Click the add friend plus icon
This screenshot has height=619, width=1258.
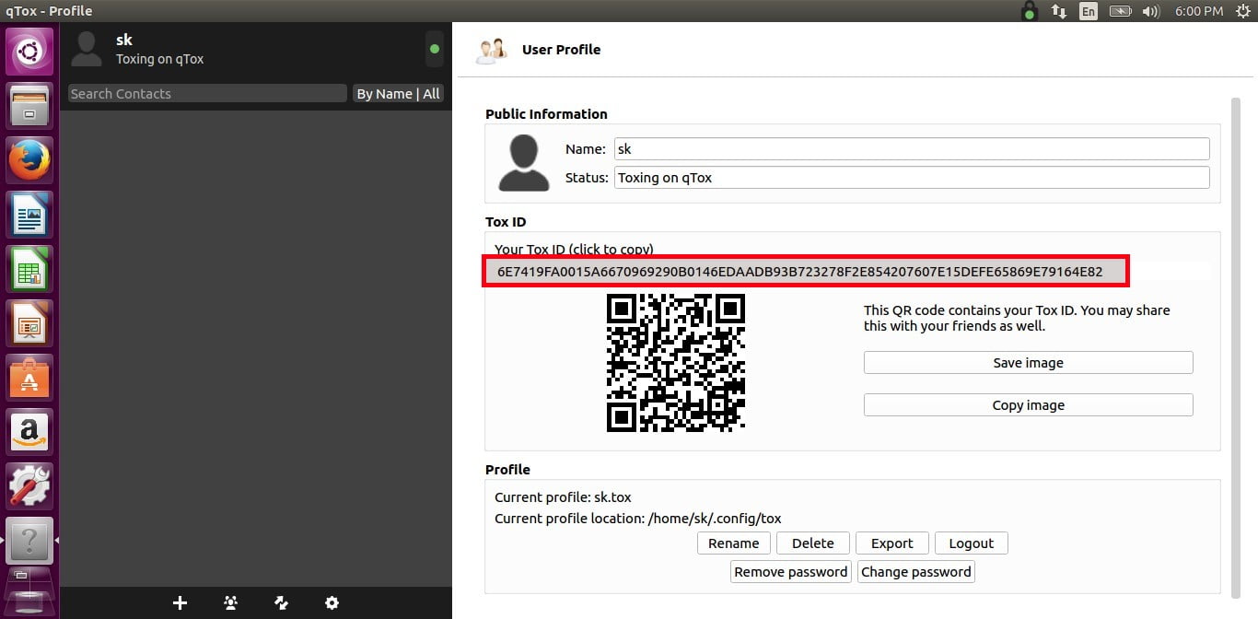point(181,602)
